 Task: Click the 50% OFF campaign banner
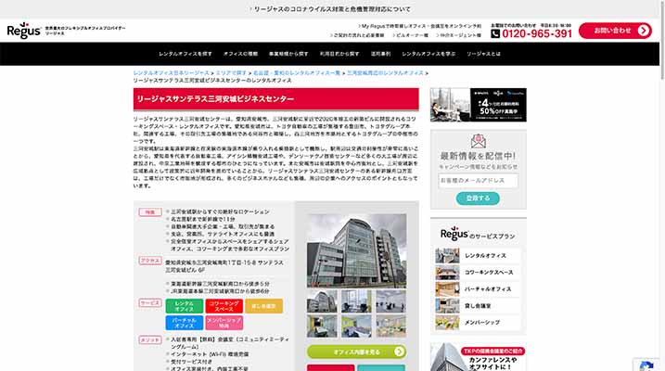pyautogui.click(x=478, y=105)
